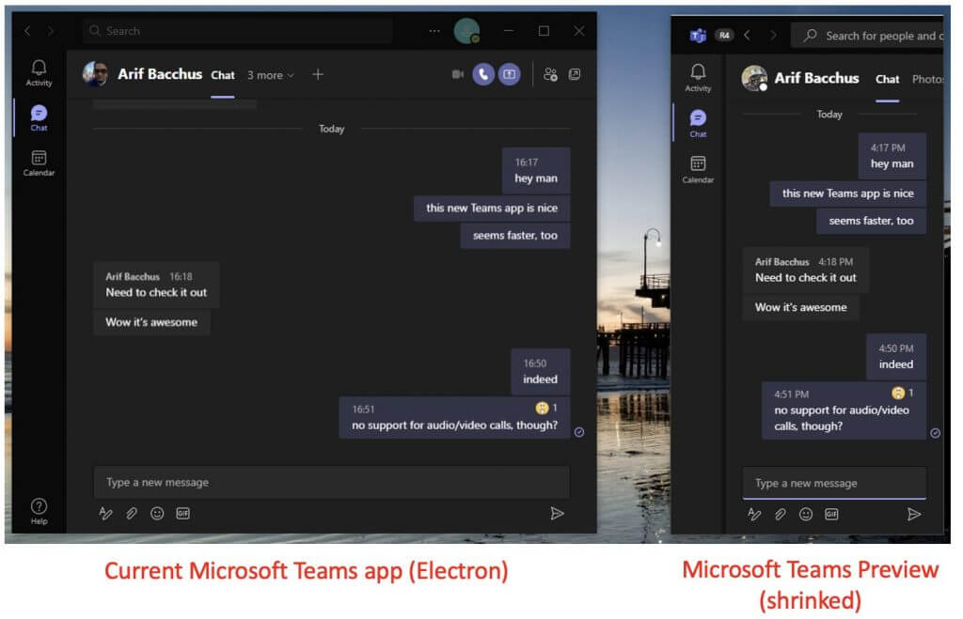Viewport: 963px width, 619px height.
Task: Attach a file in Electron Teams compose bar
Action: click(132, 514)
